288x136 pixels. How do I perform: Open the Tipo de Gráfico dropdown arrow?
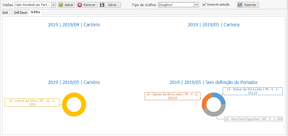197,5
